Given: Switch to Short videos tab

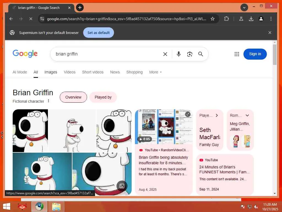Looking at the screenshot, I should point(93,72).
